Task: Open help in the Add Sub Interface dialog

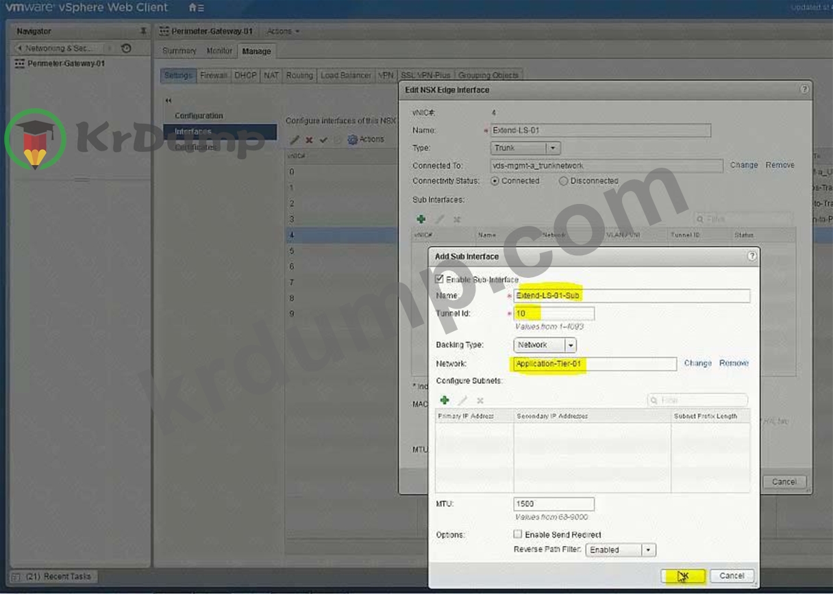Action: click(x=751, y=256)
